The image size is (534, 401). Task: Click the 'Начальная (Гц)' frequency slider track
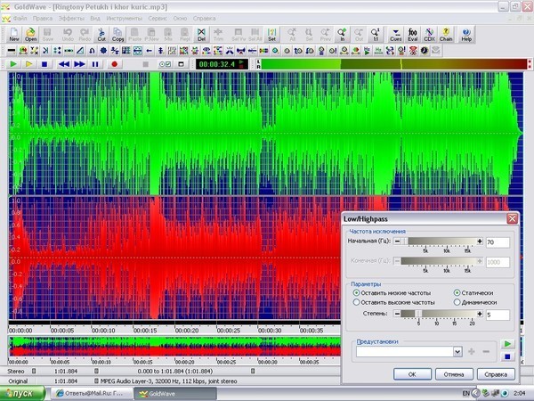tap(438, 241)
